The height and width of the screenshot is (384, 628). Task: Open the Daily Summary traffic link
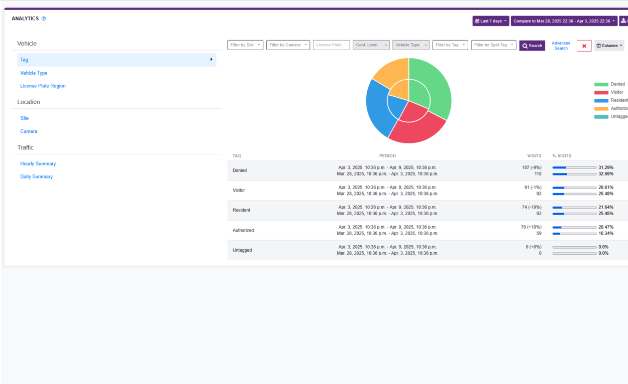pos(36,176)
